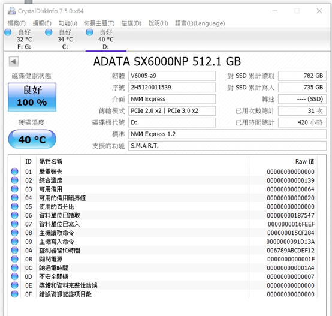Click the status icon for attribute 0A
The width and height of the screenshot is (332, 316).
coord(14,250)
